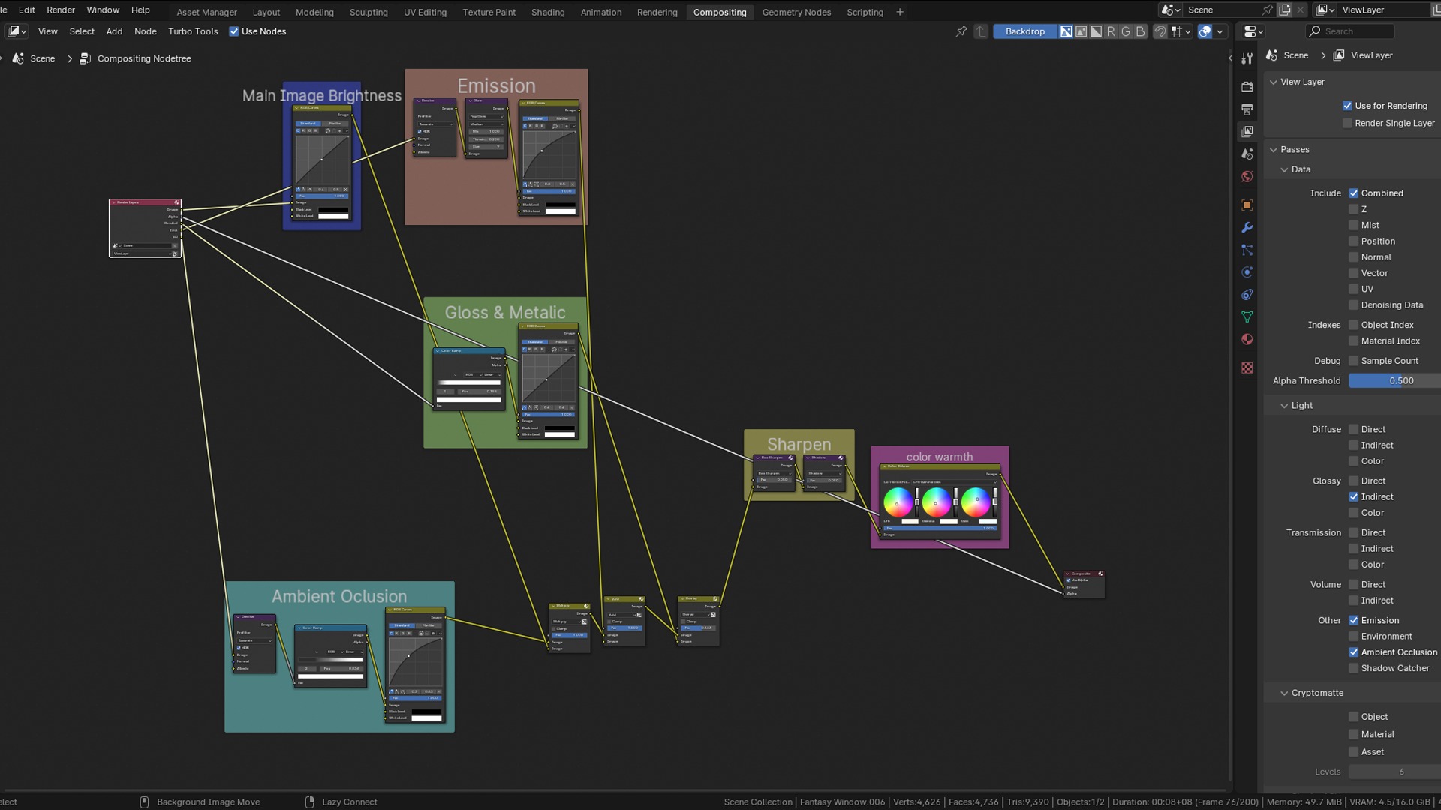Enable Render Single Layer option
1441x810 pixels.
click(x=1347, y=123)
